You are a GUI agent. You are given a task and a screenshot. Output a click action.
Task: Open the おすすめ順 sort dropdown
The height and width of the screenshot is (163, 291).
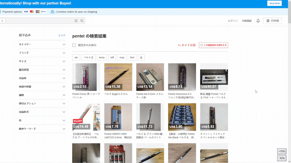pos(187,45)
